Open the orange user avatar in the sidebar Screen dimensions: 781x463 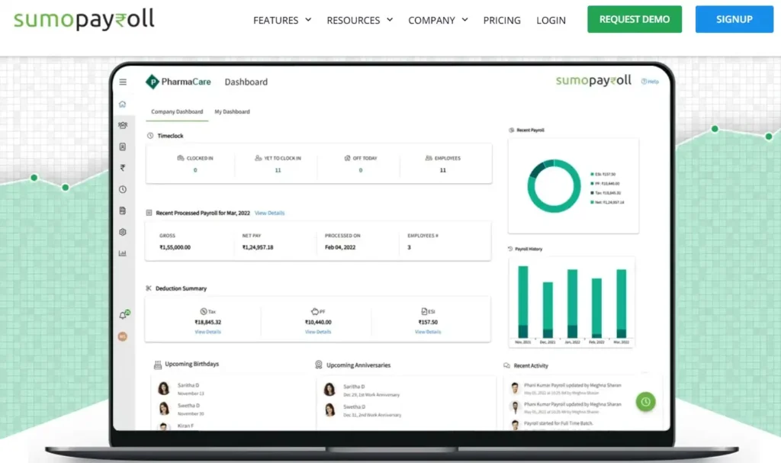tap(123, 336)
